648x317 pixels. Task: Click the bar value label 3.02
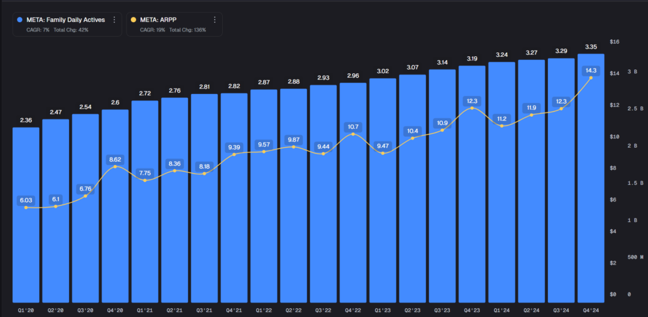(383, 71)
